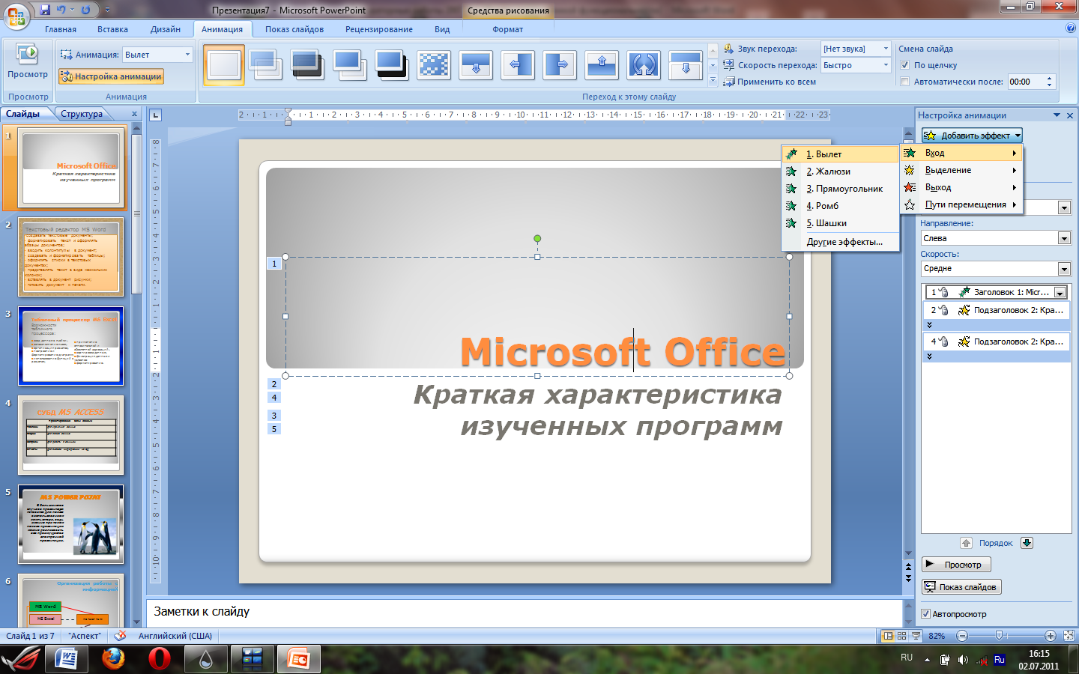Select the rotating arrows transition icon
The width and height of the screenshot is (1079, 674).
pos(644,65)
